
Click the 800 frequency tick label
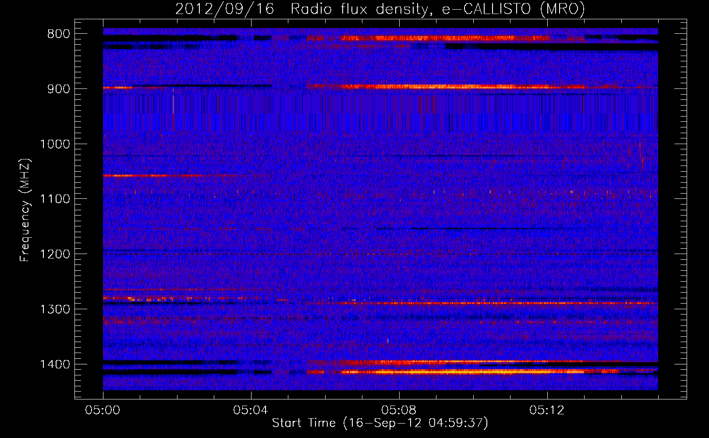coord(59,34)
